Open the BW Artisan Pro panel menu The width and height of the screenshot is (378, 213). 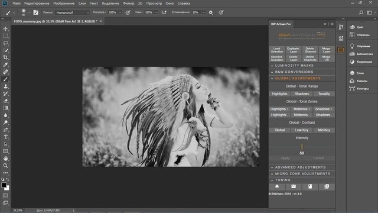click(332, 24)
